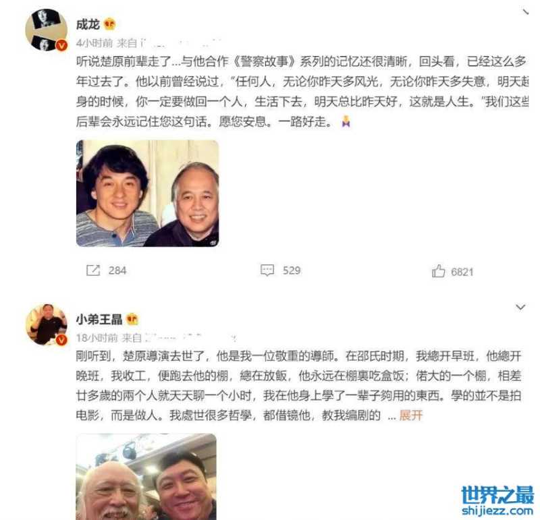Click the 4小时前 timestamp on 成龙's post

point(94,43)
